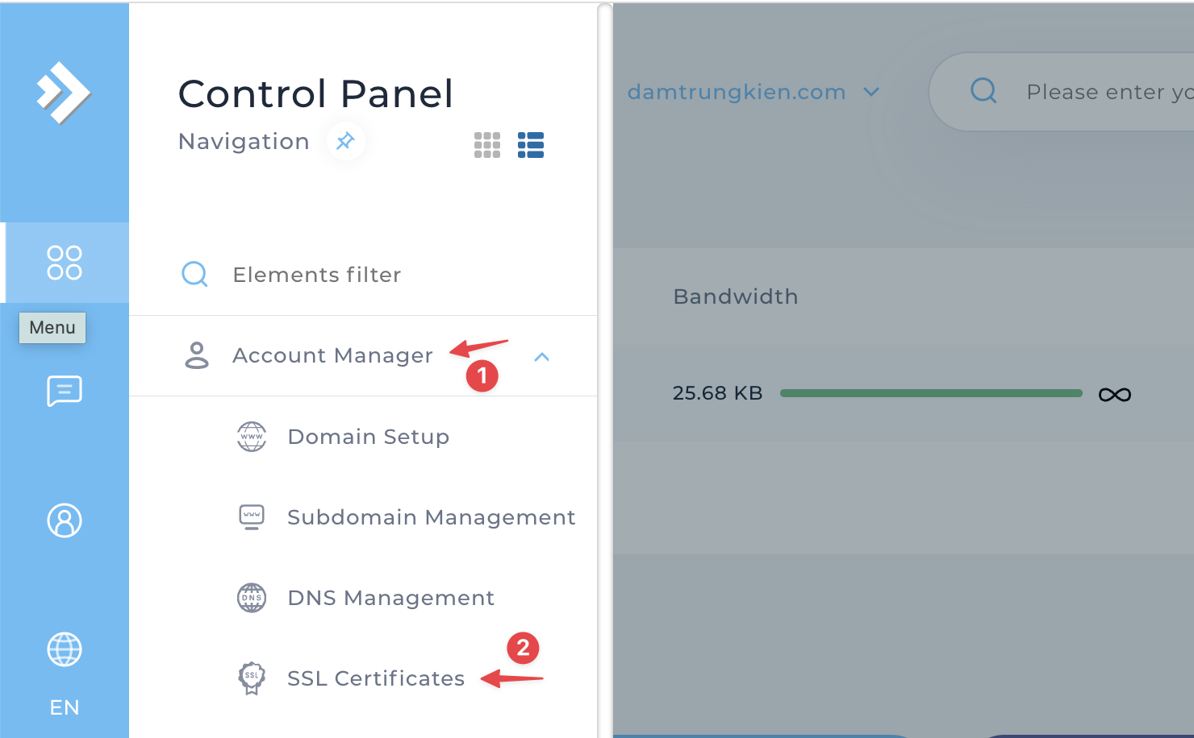The width and height of the screenshot is (1194, 738).
Task: Click the Account Manager person icon
Action: tap(197, 355)
